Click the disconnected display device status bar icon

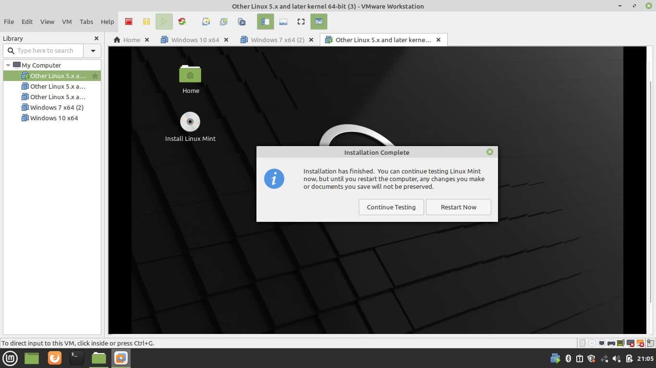coord(631,343)
